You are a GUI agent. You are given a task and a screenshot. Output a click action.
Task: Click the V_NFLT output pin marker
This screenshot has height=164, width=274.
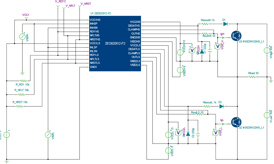click(64, 8)
